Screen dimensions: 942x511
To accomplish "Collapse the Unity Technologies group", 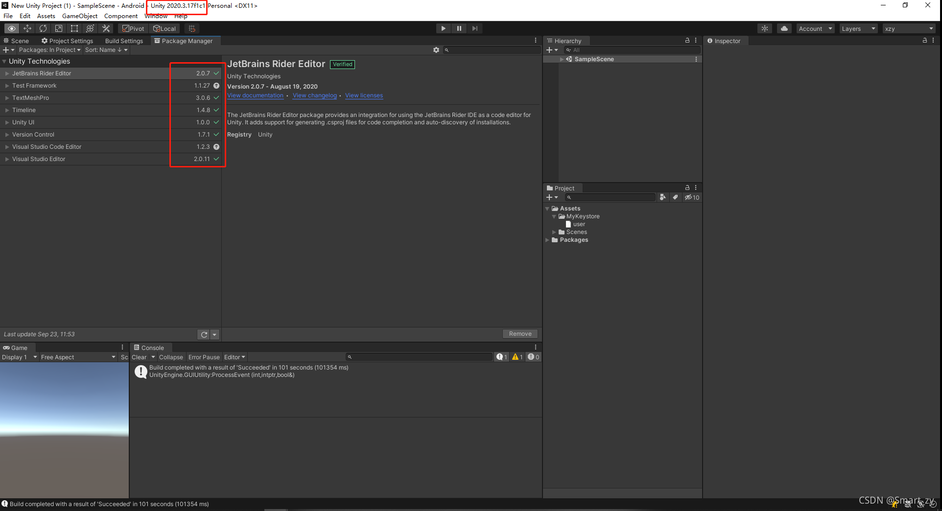I will 4,61.
